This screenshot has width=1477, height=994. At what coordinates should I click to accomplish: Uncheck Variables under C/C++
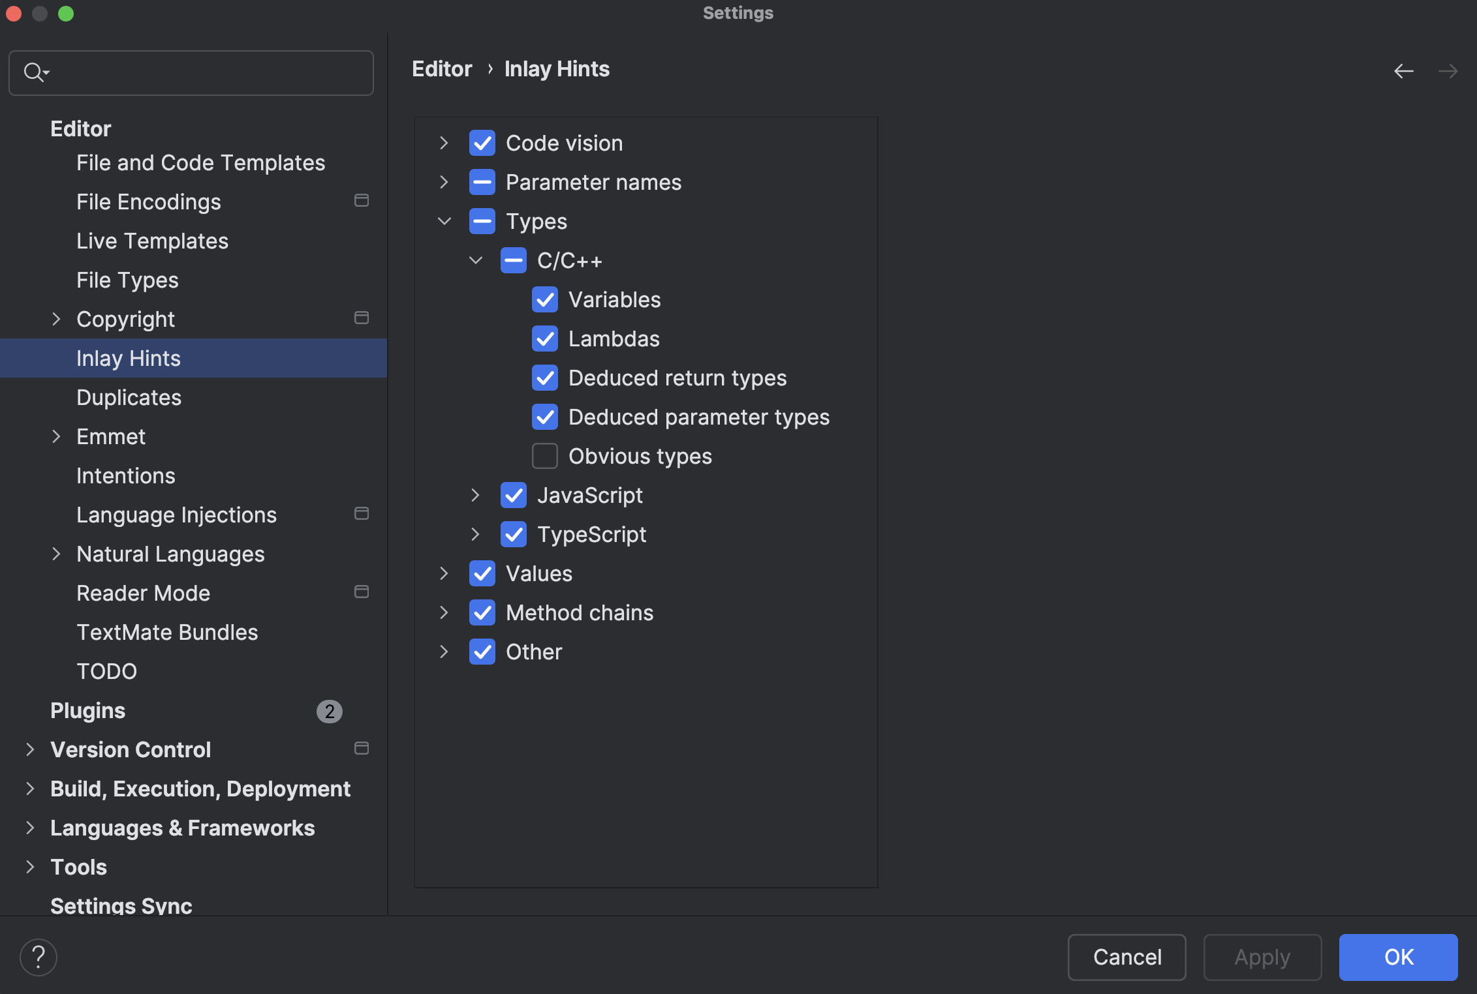545,299
